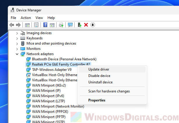The width and height of the screenshot is (179, 123).
Task: Expand the Imaging devices category
Action: coord(17,33)
